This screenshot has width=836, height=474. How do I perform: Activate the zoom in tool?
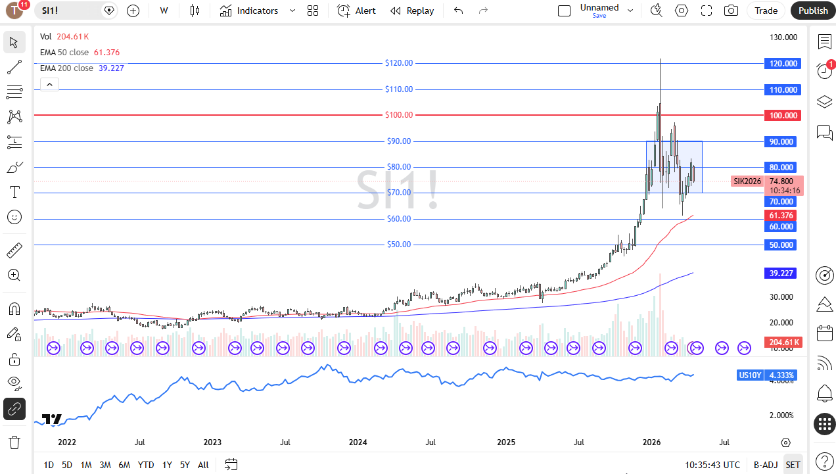point(14,275)
